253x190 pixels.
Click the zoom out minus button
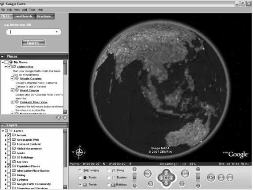coord(135,186)
